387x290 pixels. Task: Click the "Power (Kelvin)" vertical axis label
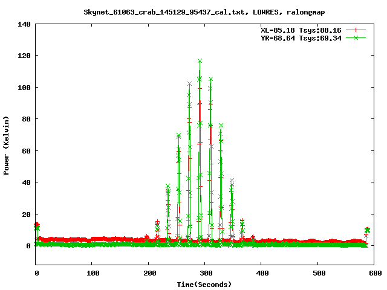(x=7, y=145)
